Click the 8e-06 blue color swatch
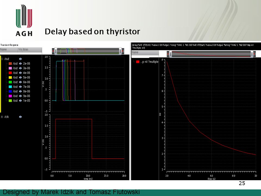The height and width of the screenshot is (196, 261). click(10, 91)
